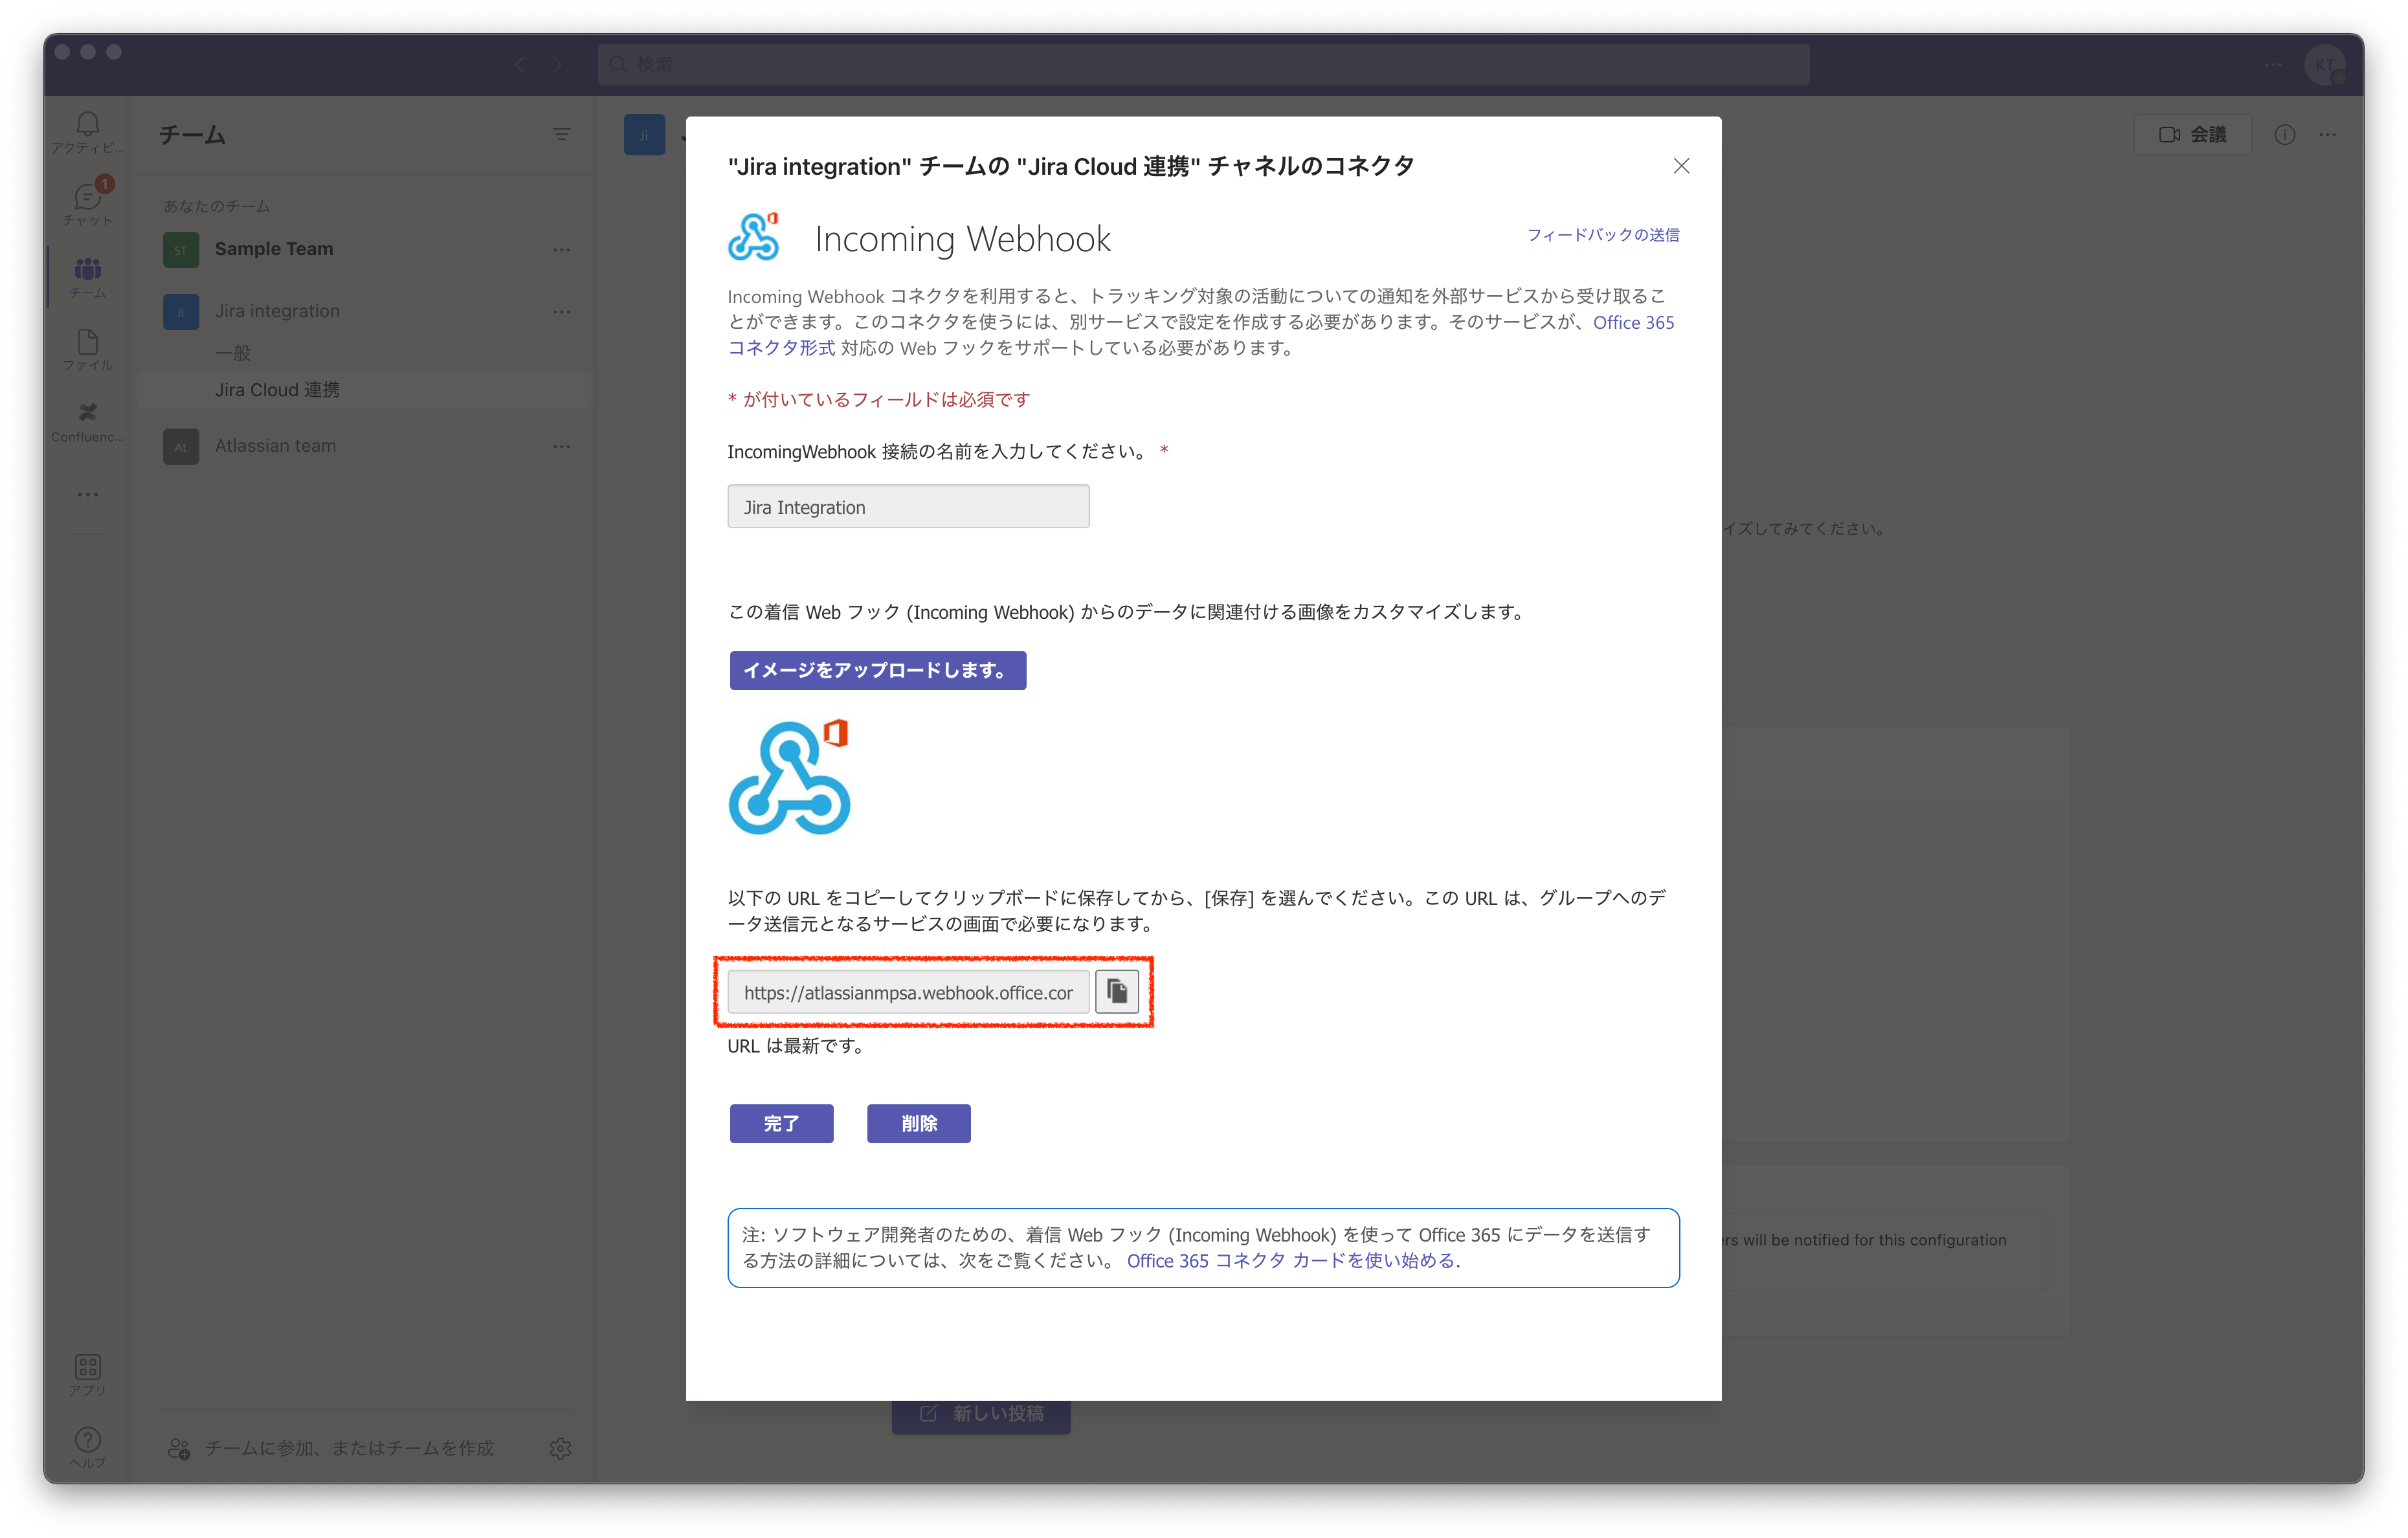Viewport: 2408px width, 1538px height.
Task: Click the Jira integration channel avatar in header
Action: pos(644,134)
